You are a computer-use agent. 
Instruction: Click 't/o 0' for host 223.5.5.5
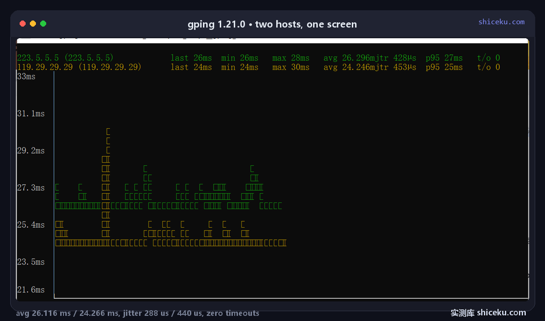[489, 58]
